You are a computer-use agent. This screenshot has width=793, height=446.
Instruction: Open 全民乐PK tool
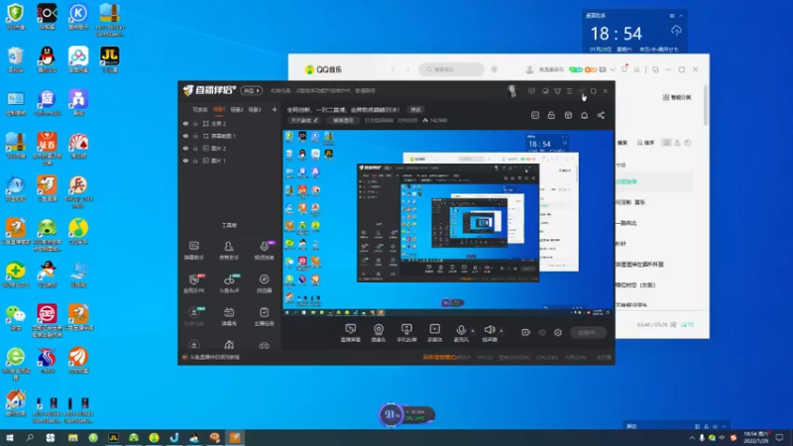coord(193,283)
